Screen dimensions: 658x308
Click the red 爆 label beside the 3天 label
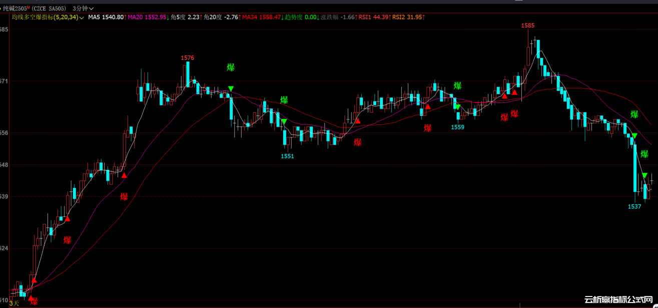[34, 301]
